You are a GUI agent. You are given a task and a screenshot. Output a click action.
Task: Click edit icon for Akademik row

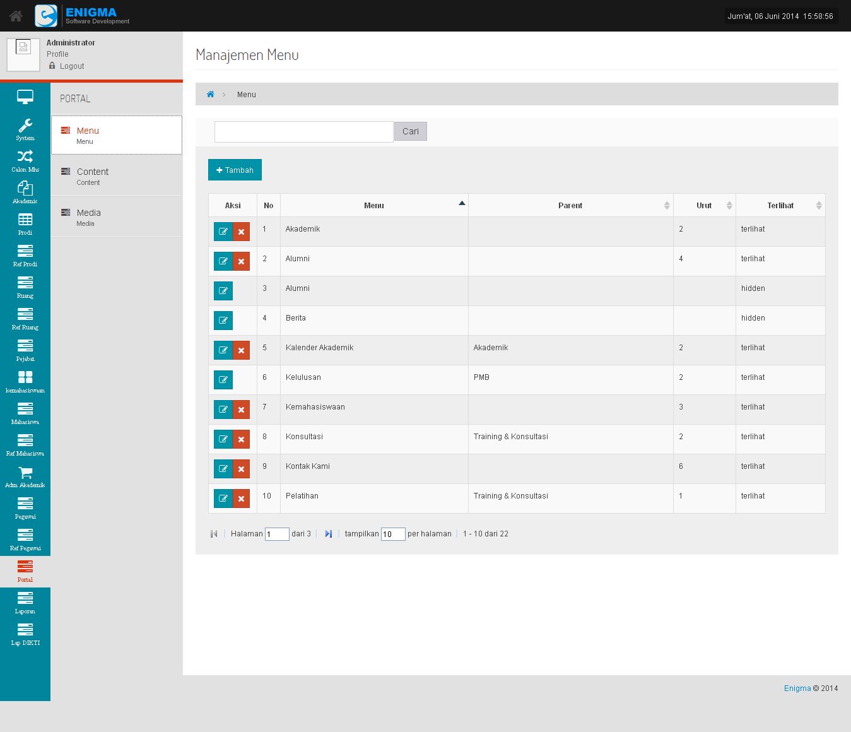223,232
